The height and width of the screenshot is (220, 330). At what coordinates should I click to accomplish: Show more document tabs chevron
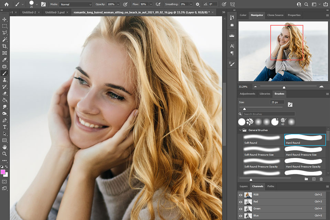pyautogui.click(x=224, y=12)
